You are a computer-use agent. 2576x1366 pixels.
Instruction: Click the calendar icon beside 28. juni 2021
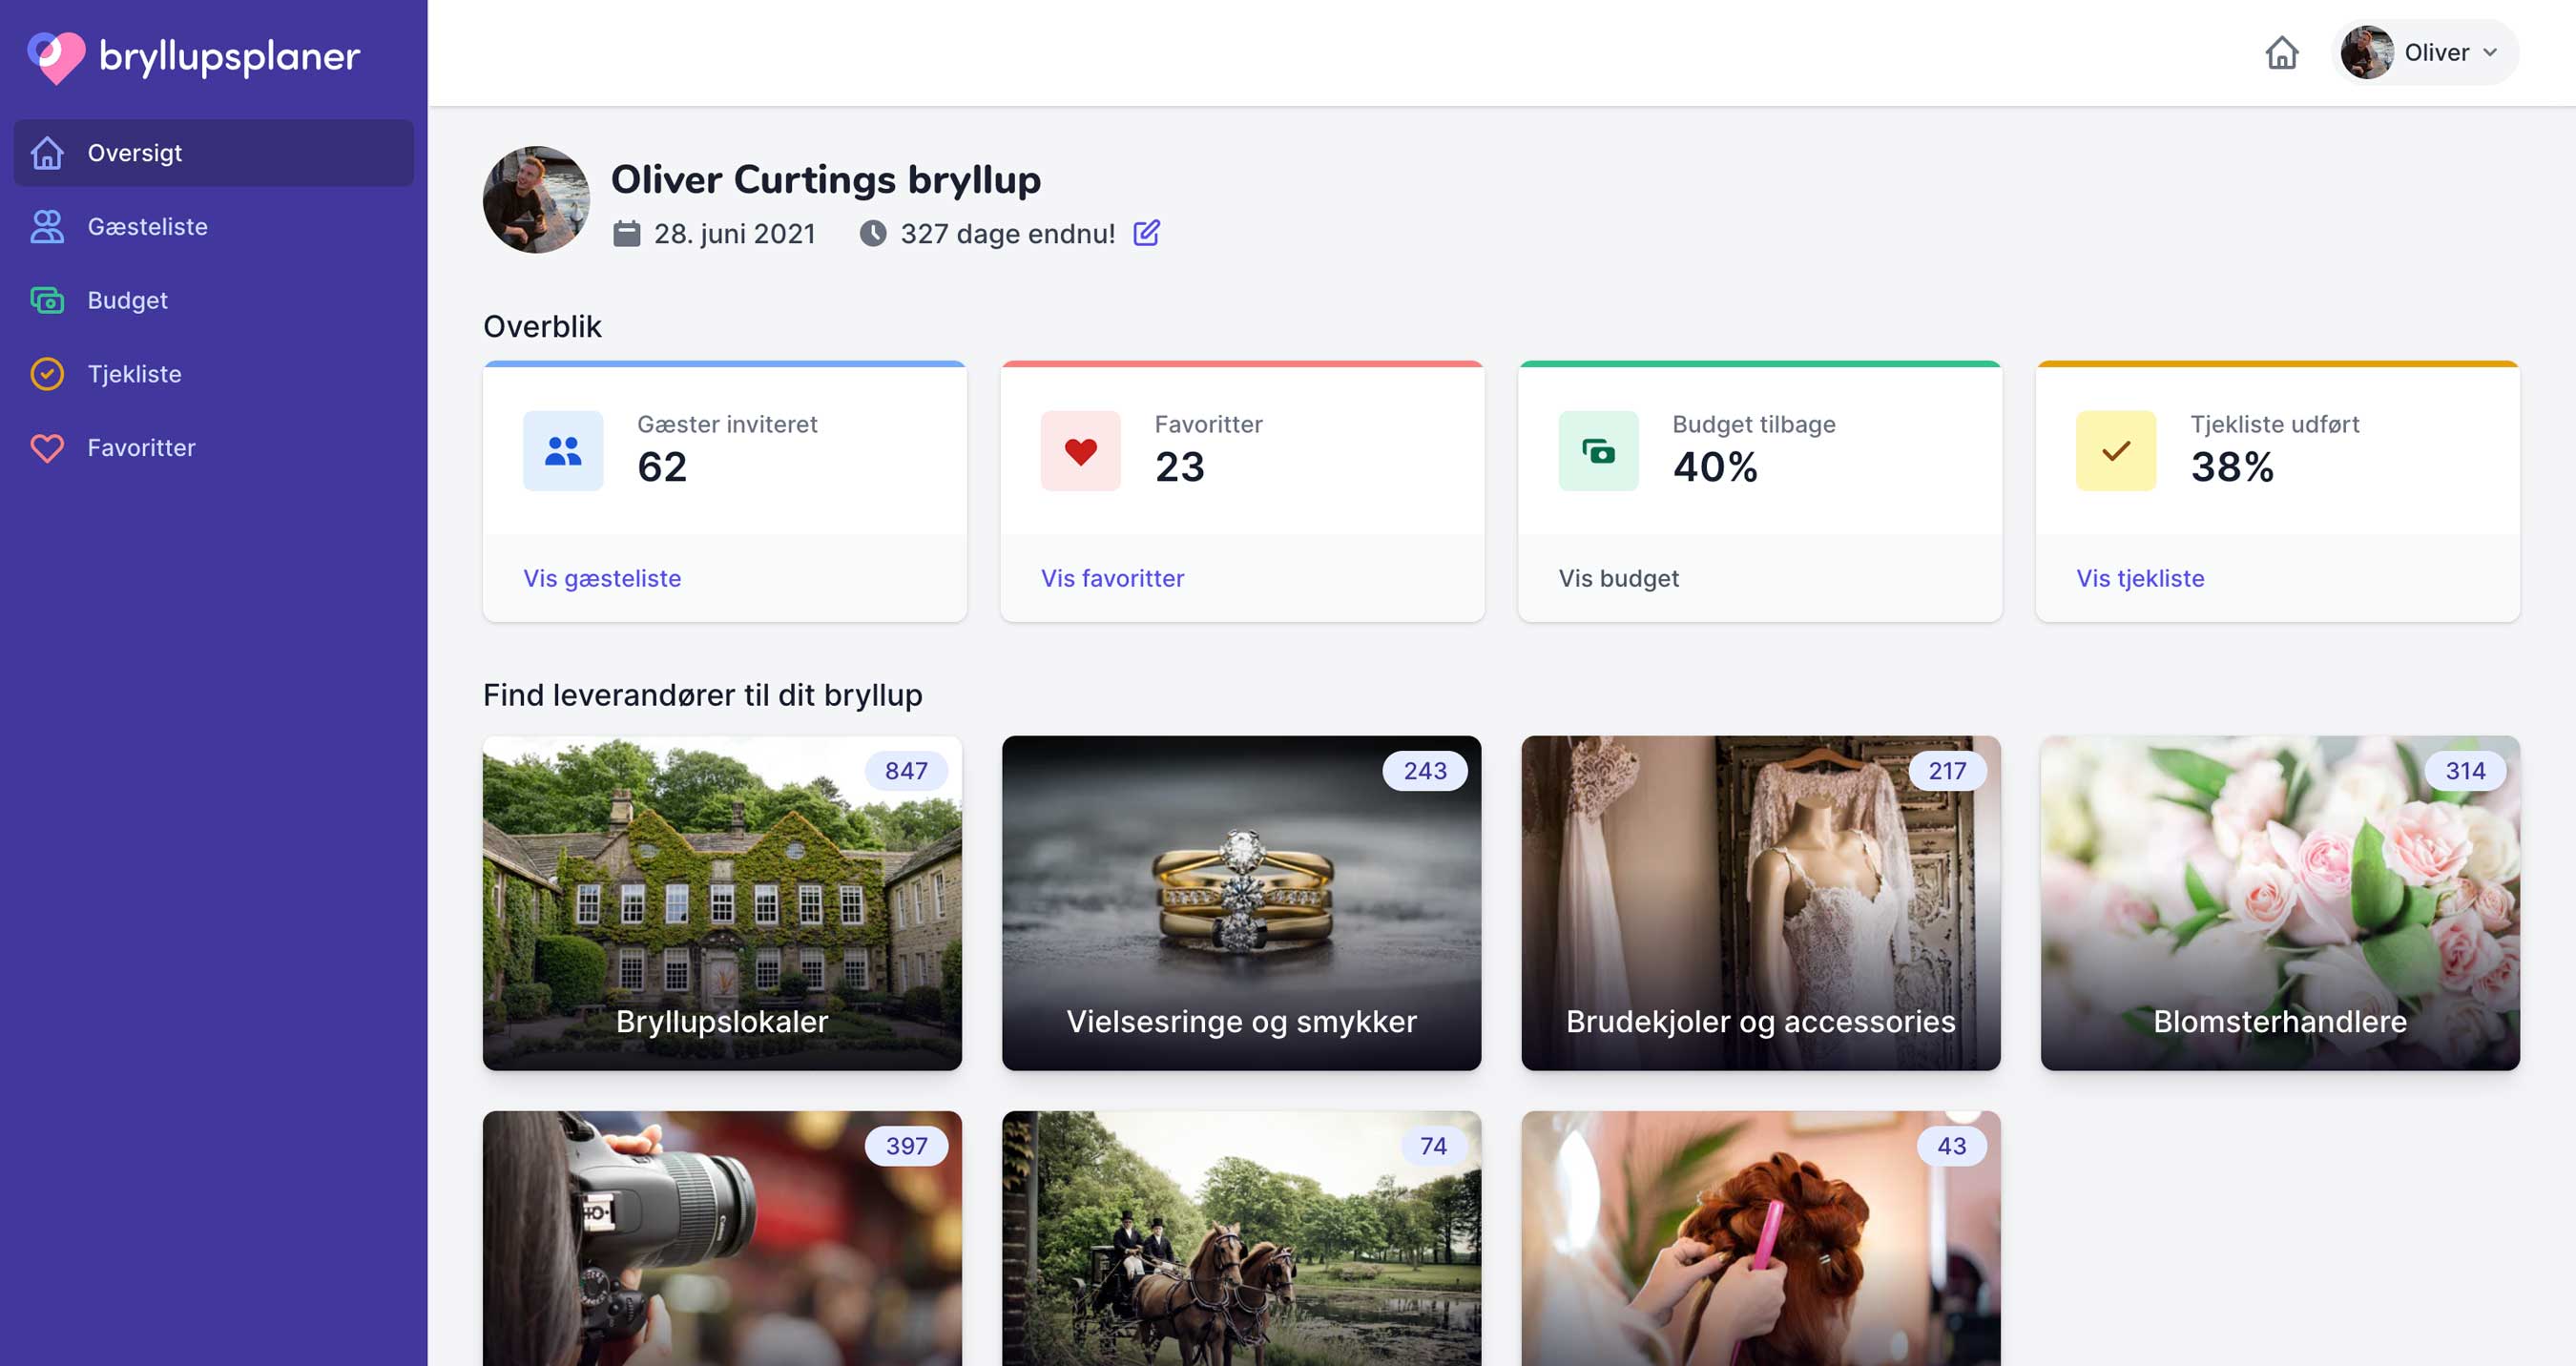(626, 233)
